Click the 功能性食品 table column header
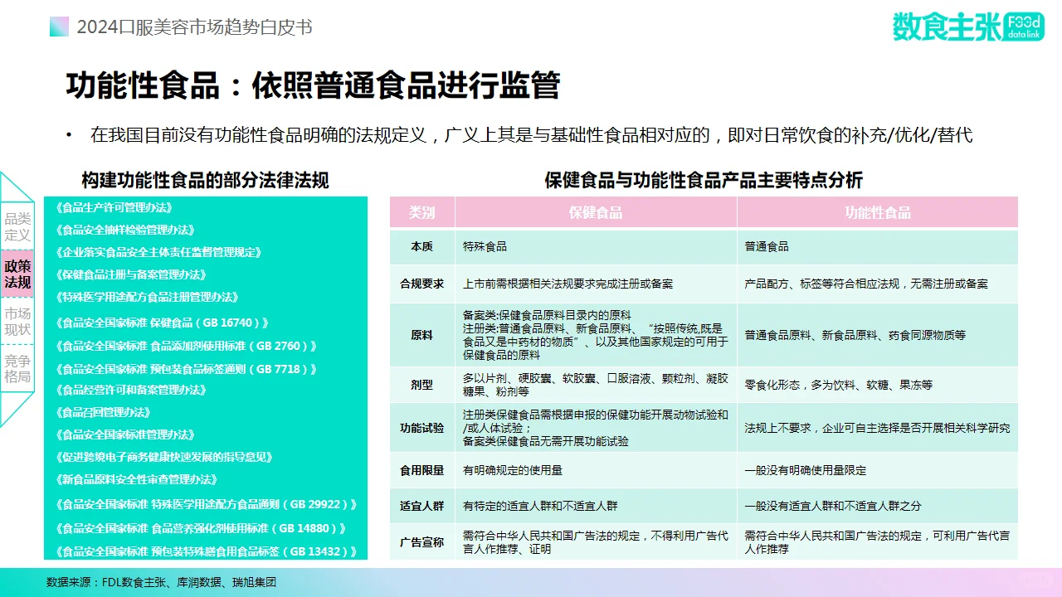 click(x=877, y=212)
